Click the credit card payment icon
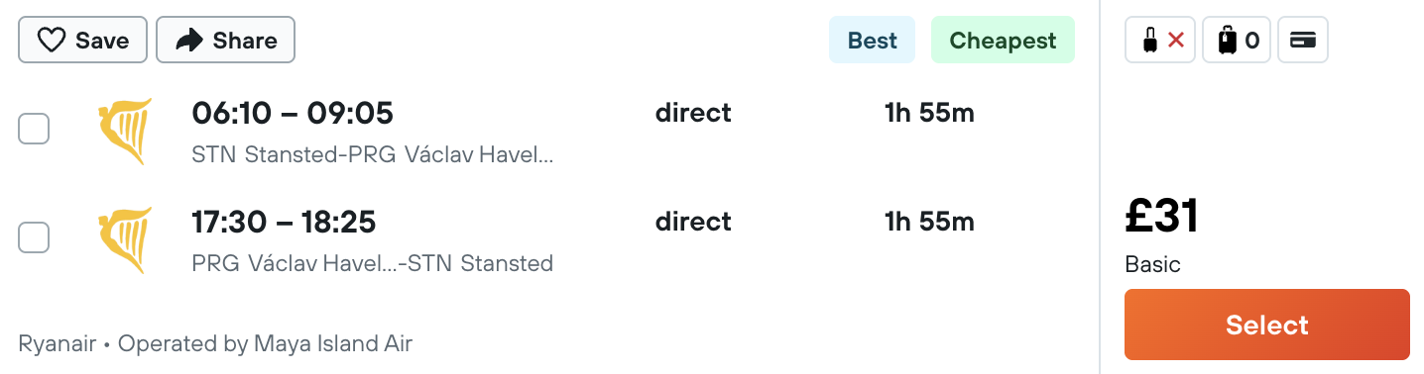 [x=1303, y=41]
